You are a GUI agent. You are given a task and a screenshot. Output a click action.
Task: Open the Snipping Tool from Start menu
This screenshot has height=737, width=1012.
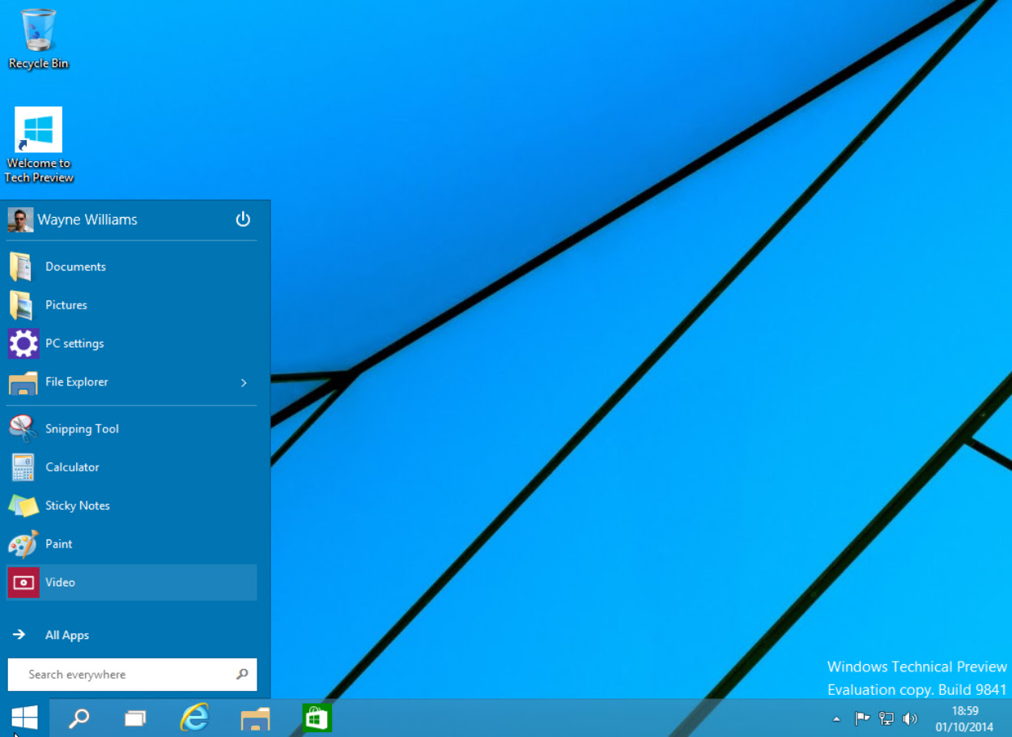click(131, 428)
